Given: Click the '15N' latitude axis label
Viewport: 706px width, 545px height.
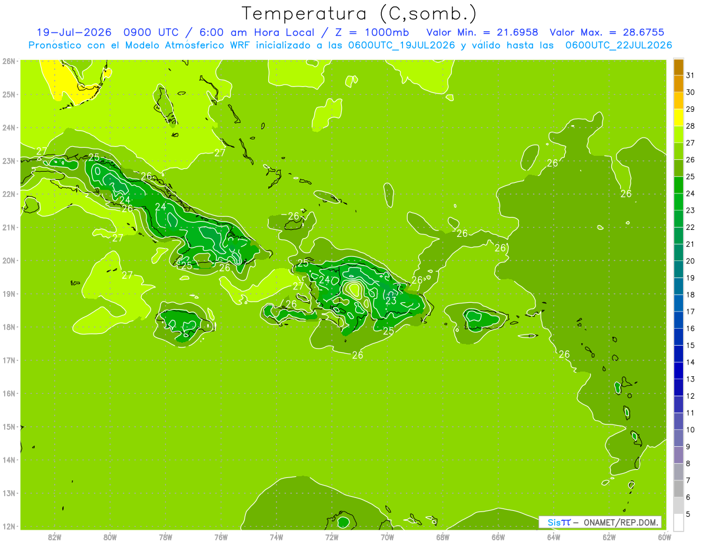Looking at the screenshot, I should (8, 426).
